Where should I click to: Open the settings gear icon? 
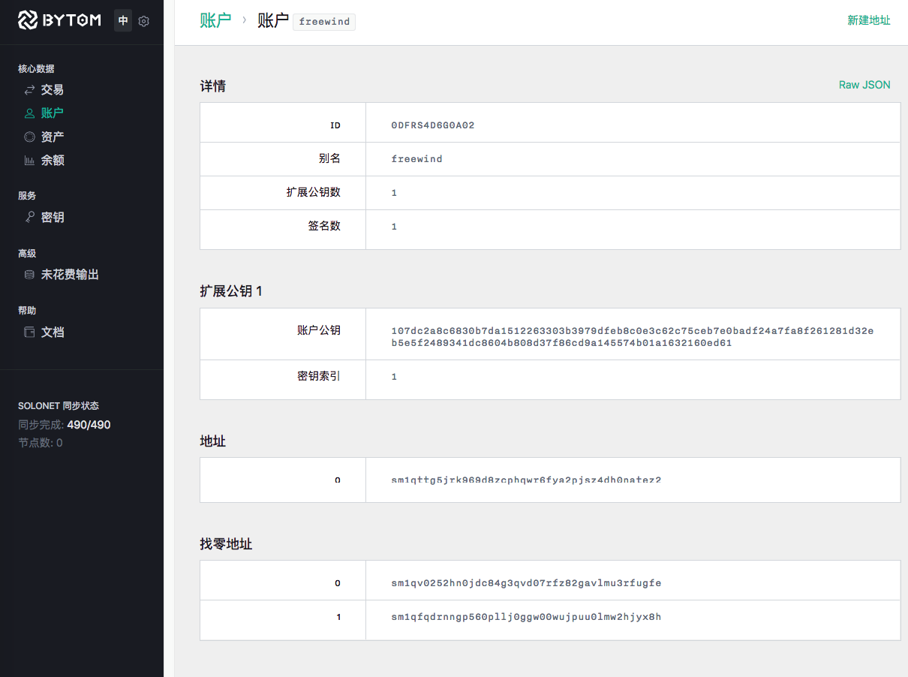coord(144,20)
